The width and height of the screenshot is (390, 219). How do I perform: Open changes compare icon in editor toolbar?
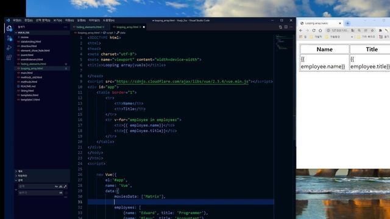280,27
